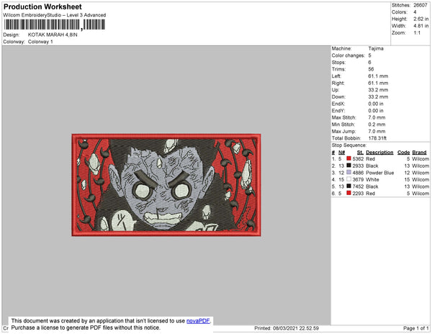Click design name 'KOTAK MARAH 4,8IN'

point(53,35)
